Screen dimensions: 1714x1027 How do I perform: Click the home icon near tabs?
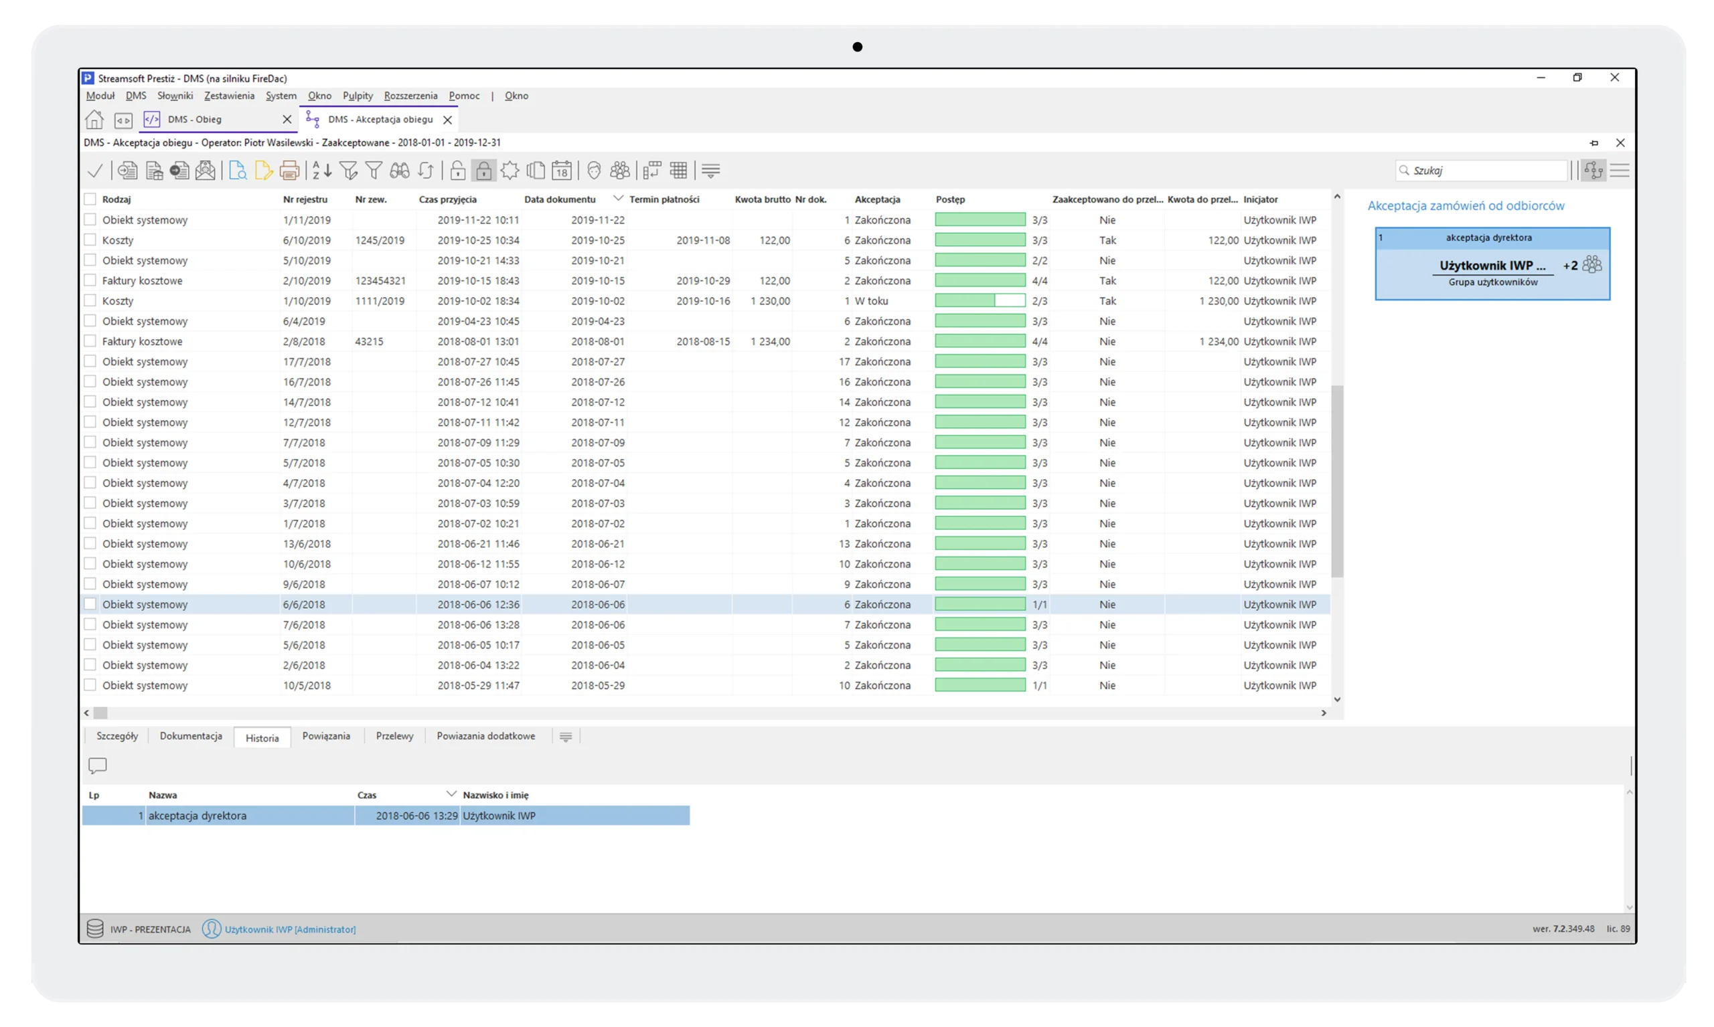(x=94, y=120)
